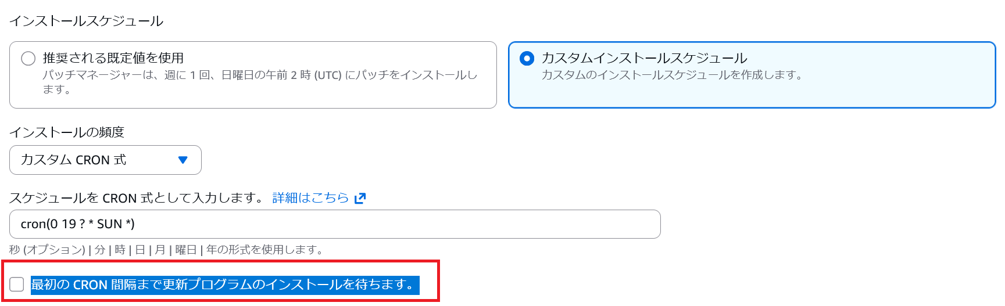This screenshot has width=1005, height=306.
Task: Click the CRON format hint text below the field
Action: 166,250
